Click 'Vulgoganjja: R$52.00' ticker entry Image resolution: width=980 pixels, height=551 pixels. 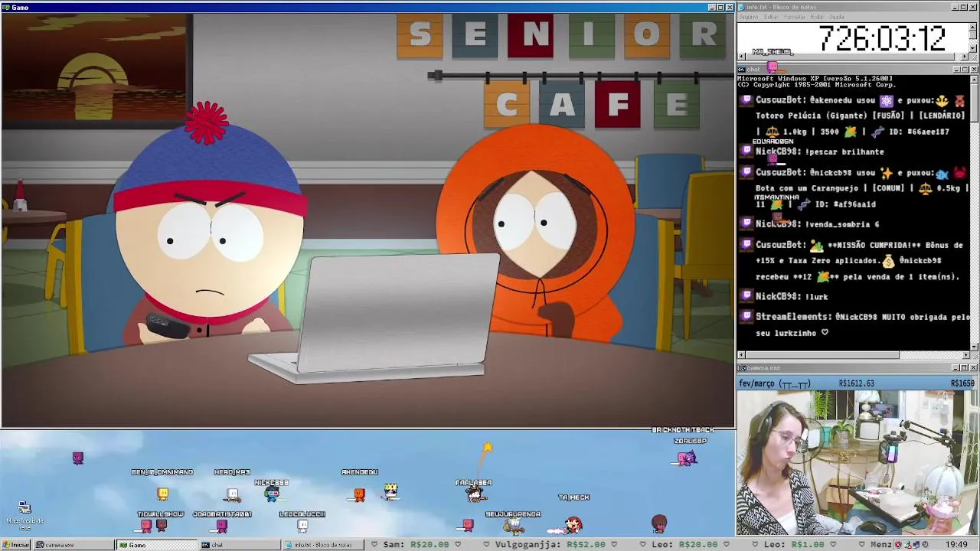[550, 545]
